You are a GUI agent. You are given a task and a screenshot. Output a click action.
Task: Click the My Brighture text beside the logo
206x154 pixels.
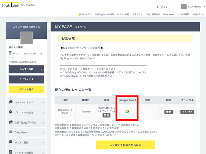[28, 5]
